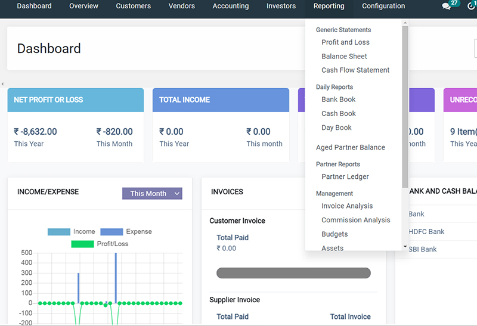Click Total Income ₹ 0.00 This month value
Image resolution: width=477 pixels, height=326 pixels.
[258, 132]
